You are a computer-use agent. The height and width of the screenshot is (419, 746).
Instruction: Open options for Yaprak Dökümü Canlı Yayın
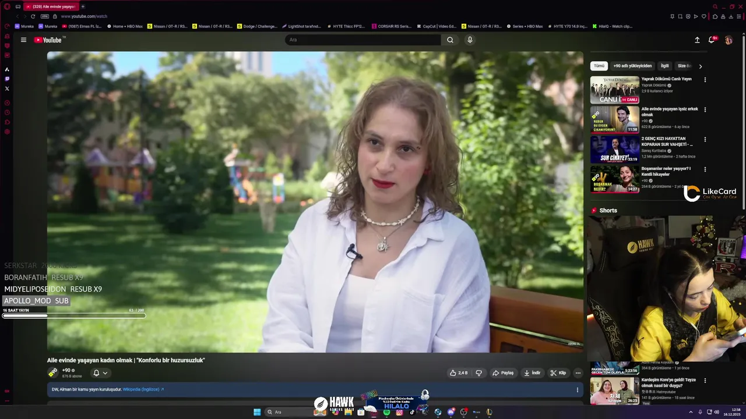pos(705,80)
